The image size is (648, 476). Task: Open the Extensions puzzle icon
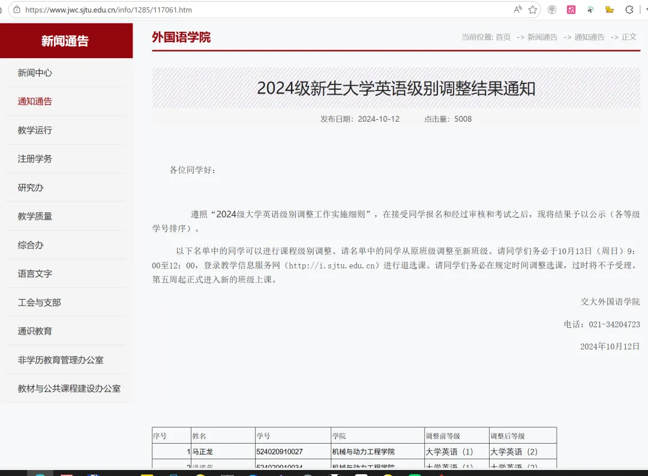629,10
